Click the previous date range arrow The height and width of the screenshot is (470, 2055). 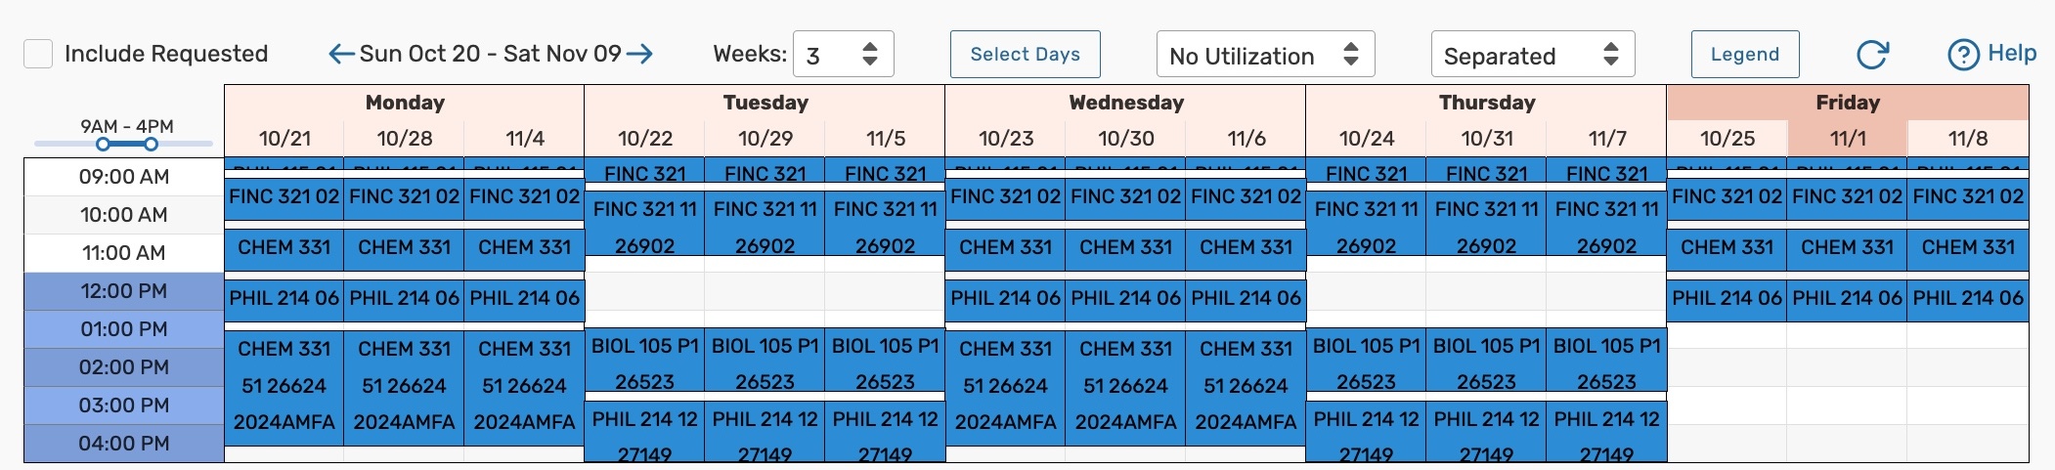tap(341, 54)
